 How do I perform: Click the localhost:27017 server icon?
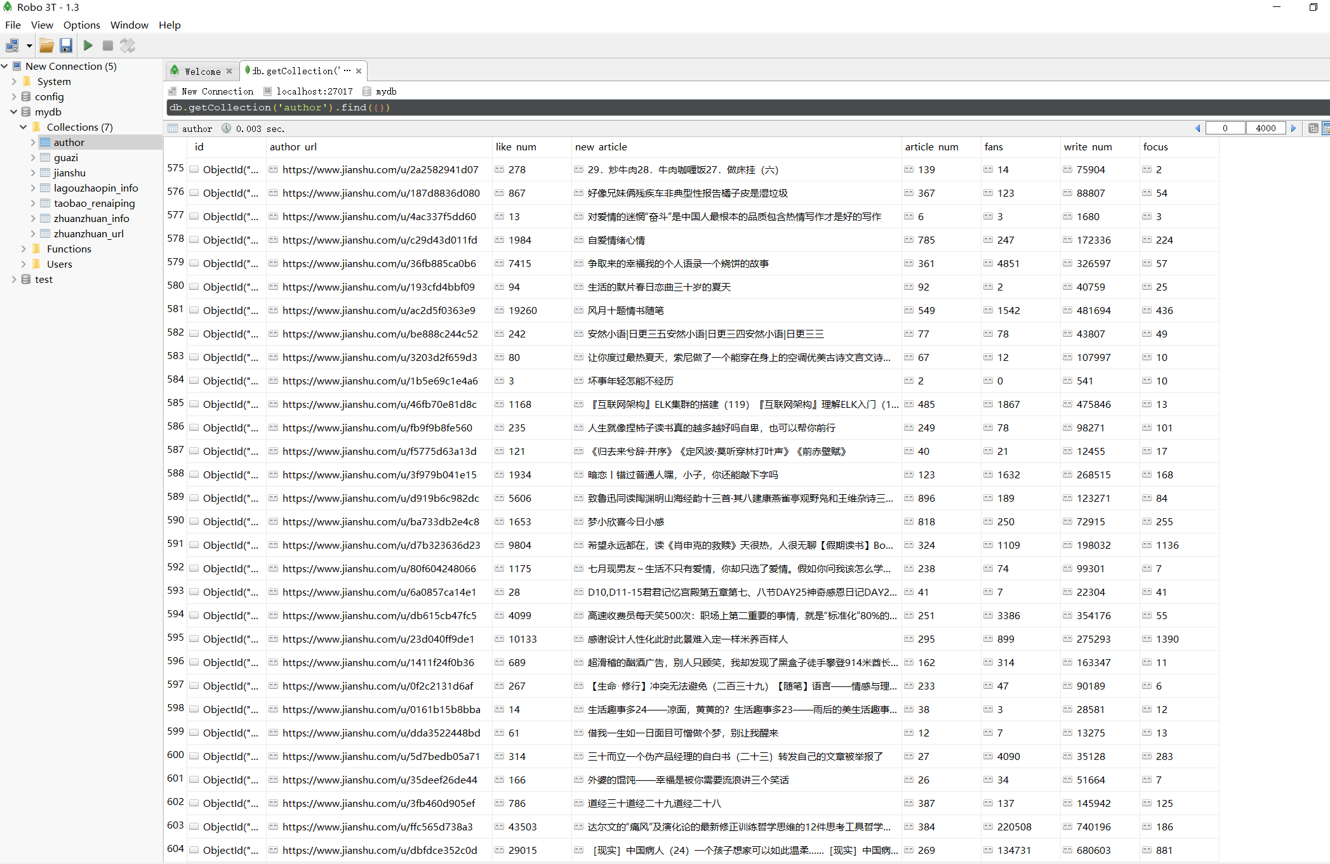click(267, 91)
